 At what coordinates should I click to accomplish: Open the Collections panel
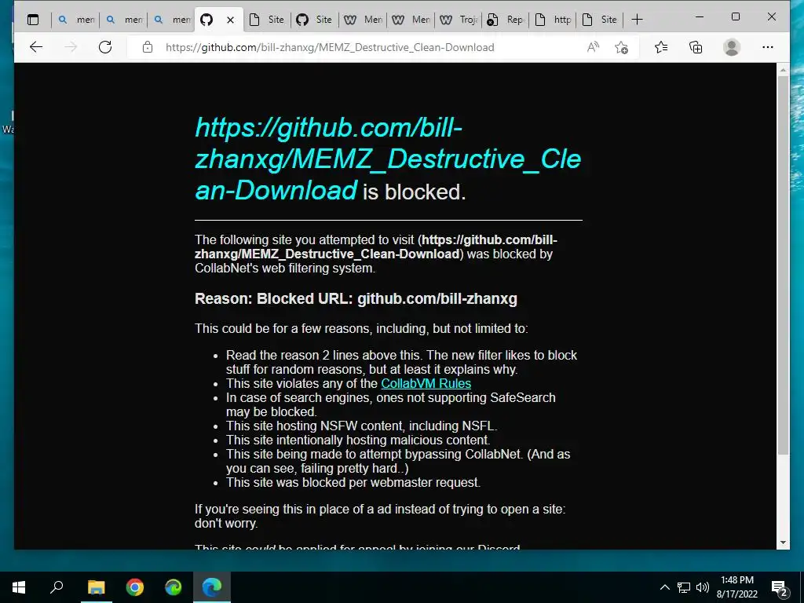[x=696, y=47]
